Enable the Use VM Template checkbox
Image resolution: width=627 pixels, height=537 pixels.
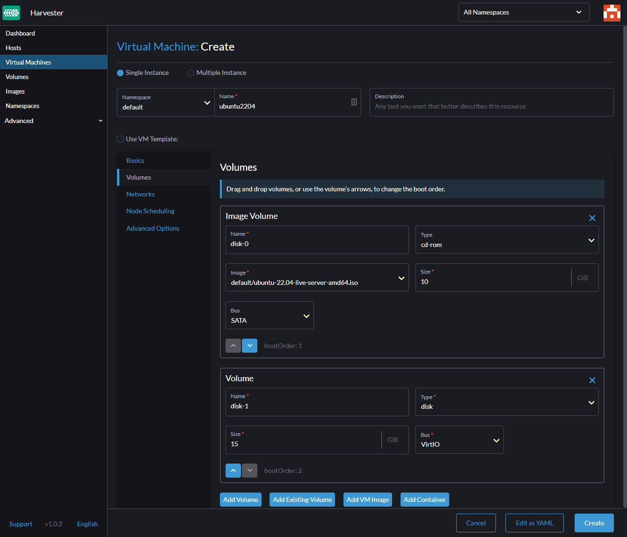coord(120,139)
